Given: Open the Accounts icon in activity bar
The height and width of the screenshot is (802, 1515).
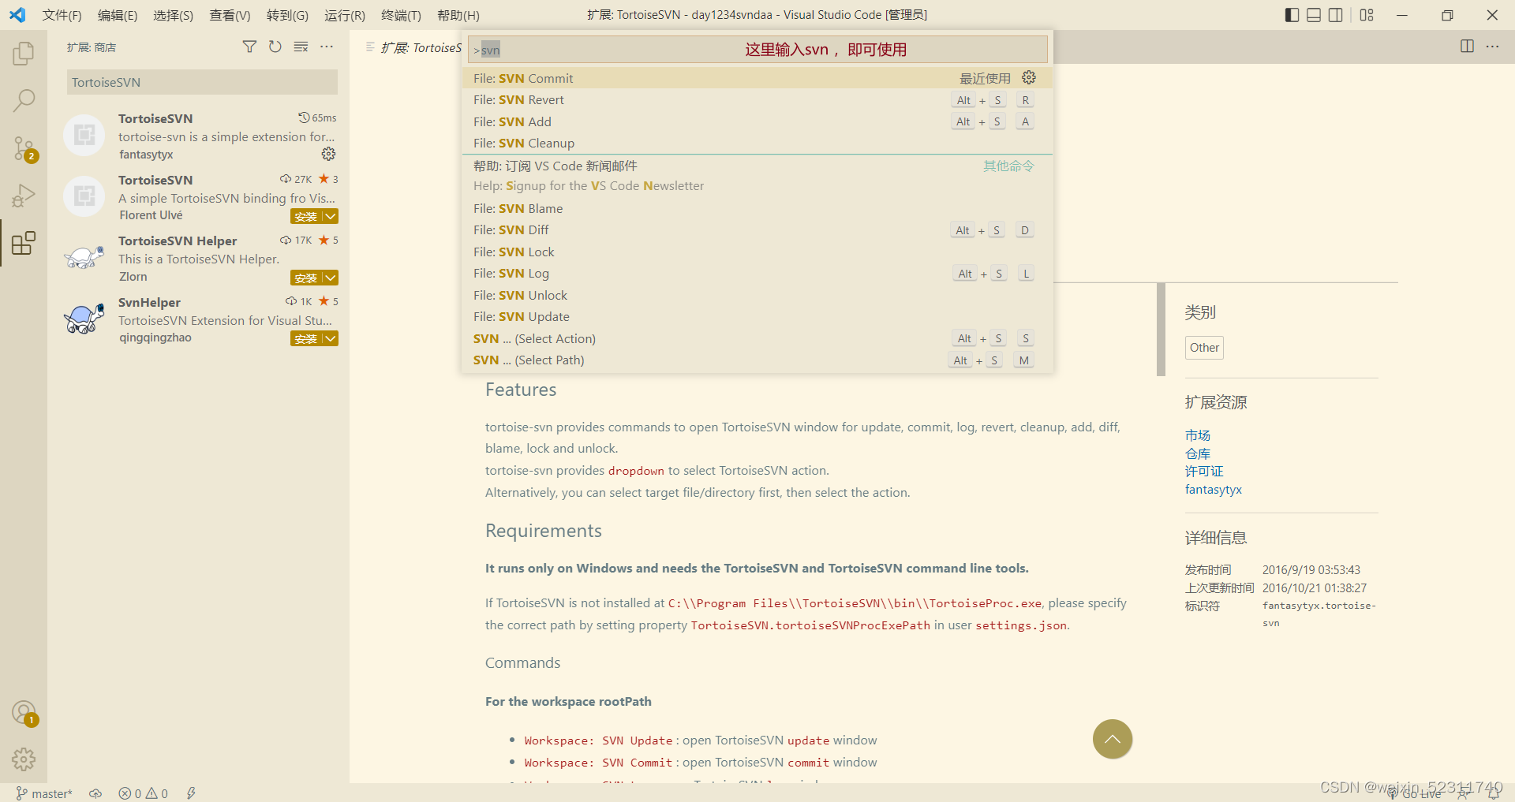Looking at the screenshot, I should [x=24, y=713].
